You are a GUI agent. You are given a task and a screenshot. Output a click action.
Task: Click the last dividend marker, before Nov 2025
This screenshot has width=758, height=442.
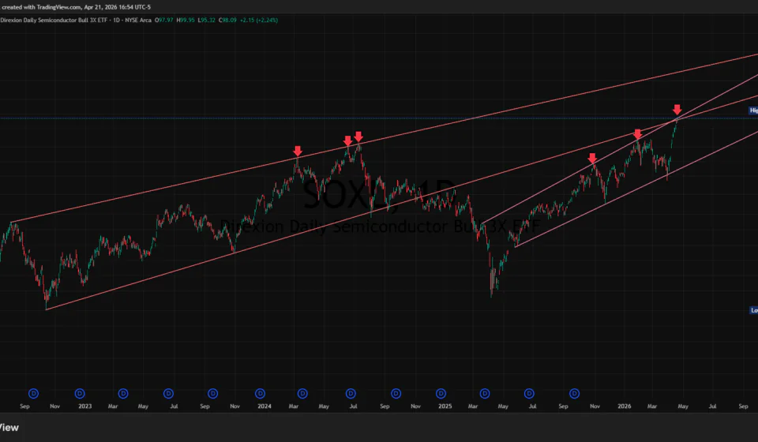click(574, 394)
